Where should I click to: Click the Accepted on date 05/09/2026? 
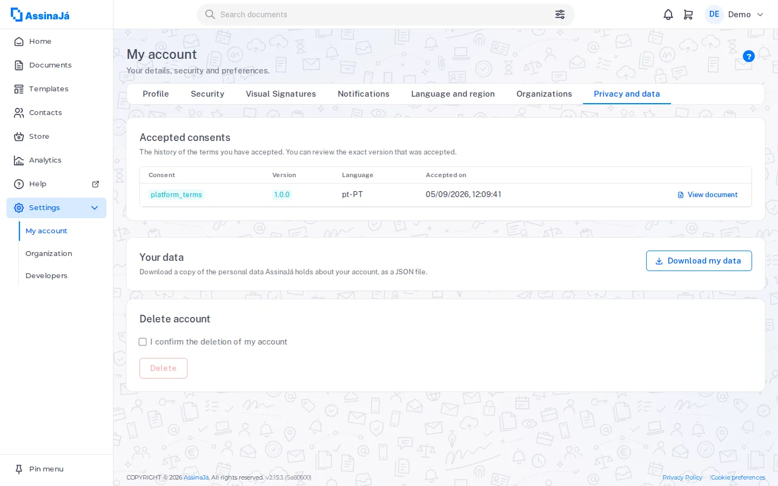(464, 194)
